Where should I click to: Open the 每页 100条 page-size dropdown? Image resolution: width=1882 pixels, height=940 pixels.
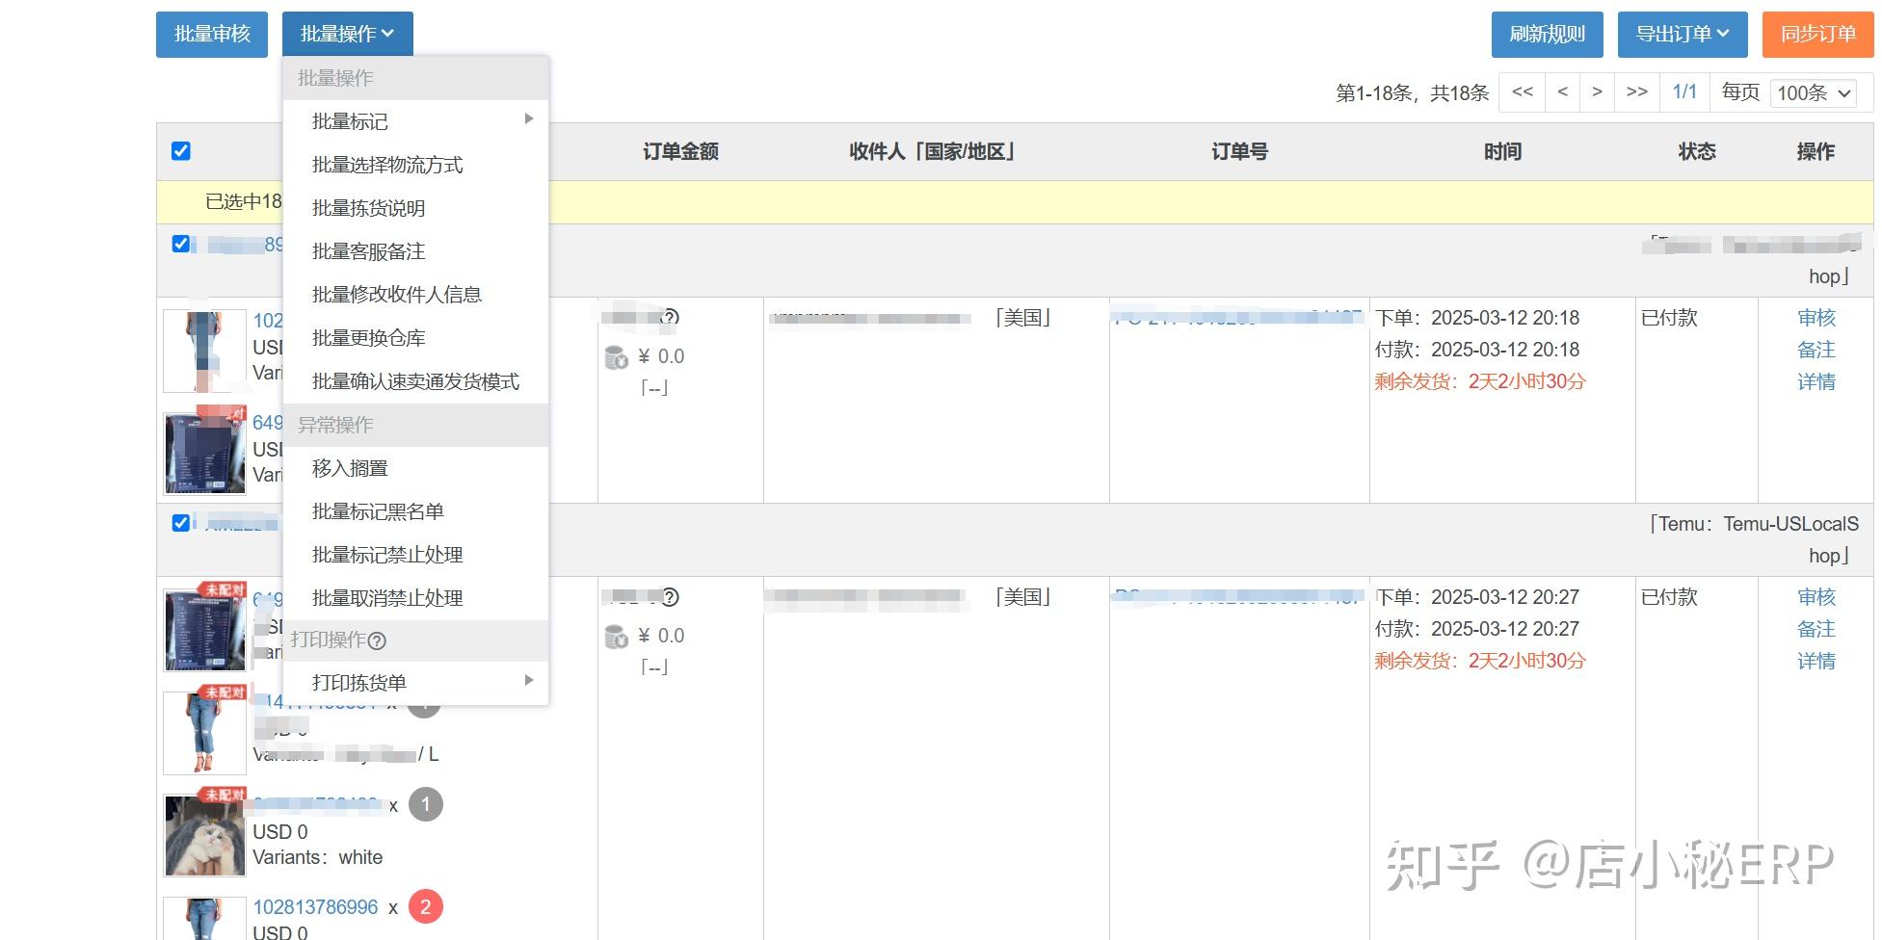pos(1813,92)
